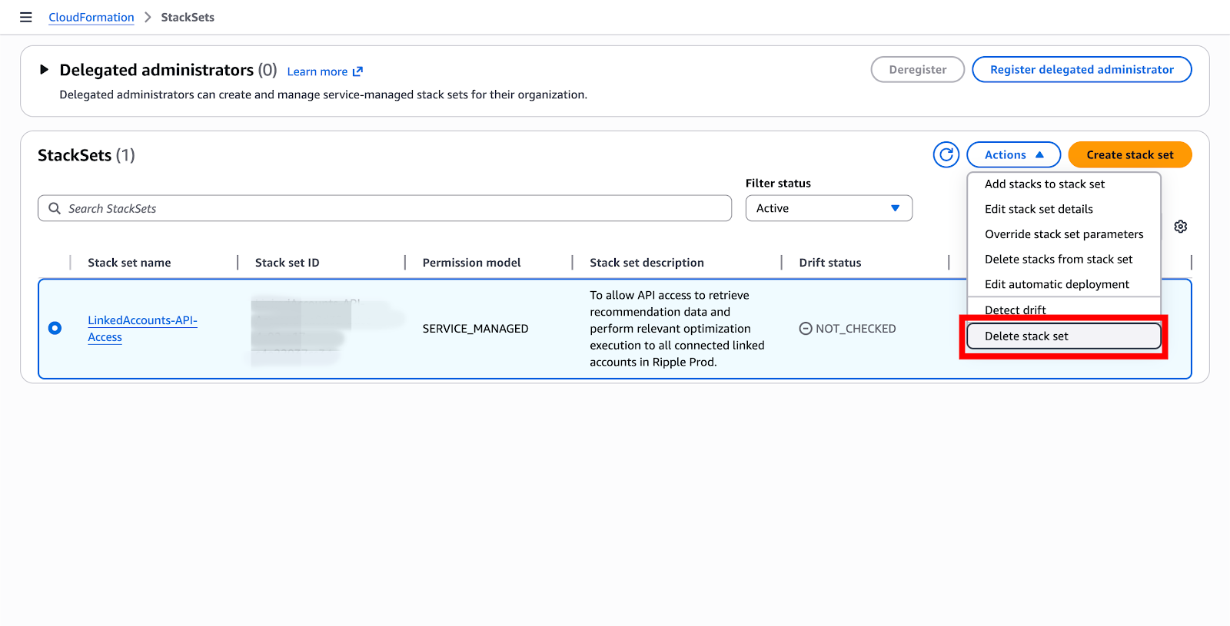This screenshot has width=1230, height=626.
Task: Click the StackSets breadcrumb text
Action: coord(188,17)
